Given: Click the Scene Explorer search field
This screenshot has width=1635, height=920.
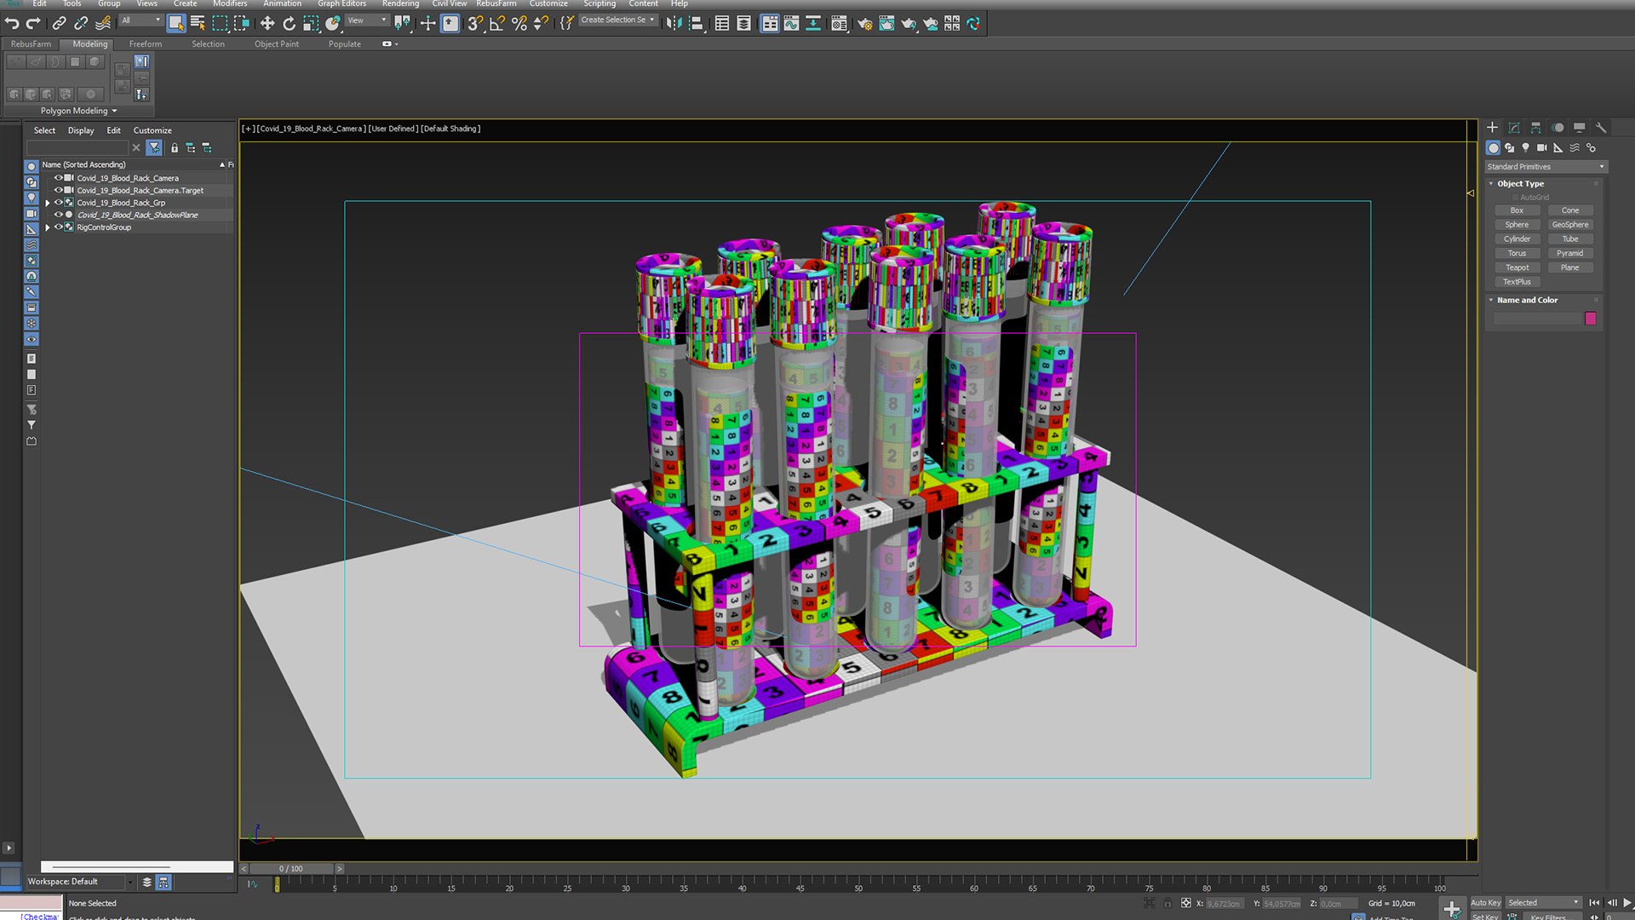Looking at the screenshot, I should tap(77, 148).
